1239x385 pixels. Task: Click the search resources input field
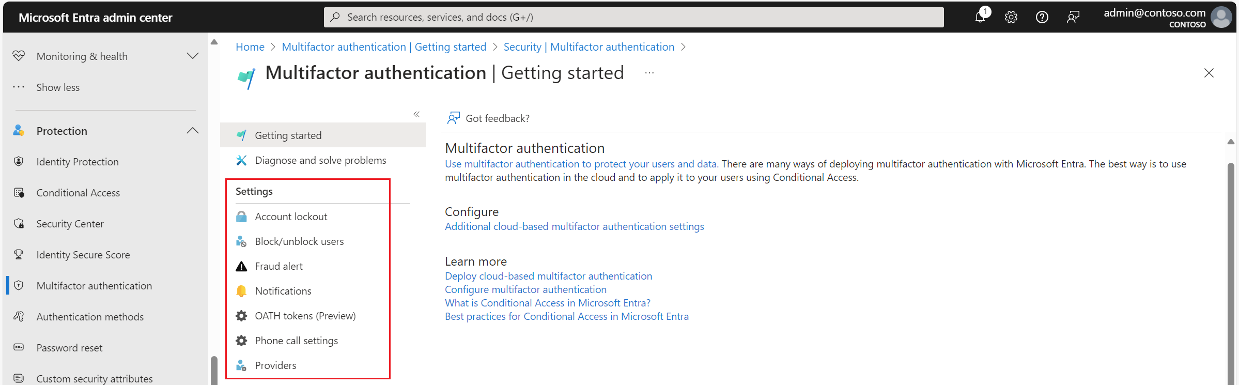click(634, 17)
